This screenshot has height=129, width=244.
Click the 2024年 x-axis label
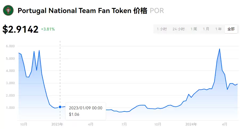tap(191, 124)
